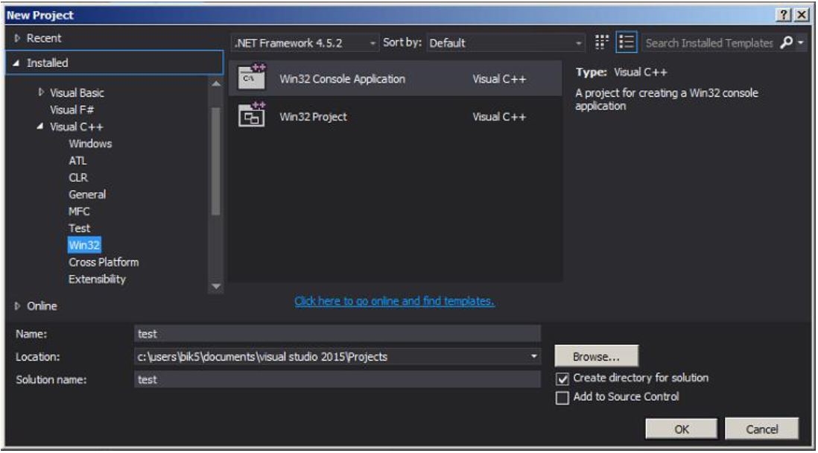Viewport: 818px width, 453px height.
Task: Open the Sort by dropdown
Action: [506, 42]
